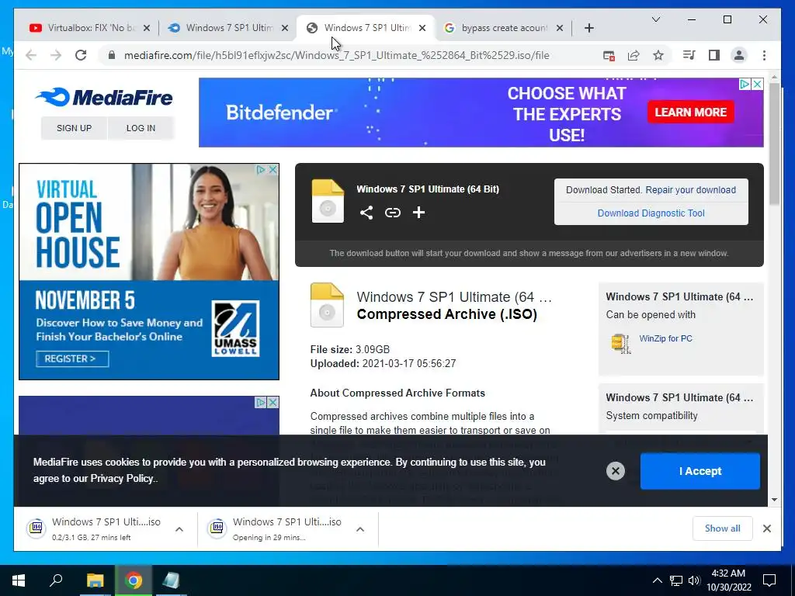Click the Repair your download link
This screenshot has height=596, width=795.
pyautogui.click(x=690, y=190)
